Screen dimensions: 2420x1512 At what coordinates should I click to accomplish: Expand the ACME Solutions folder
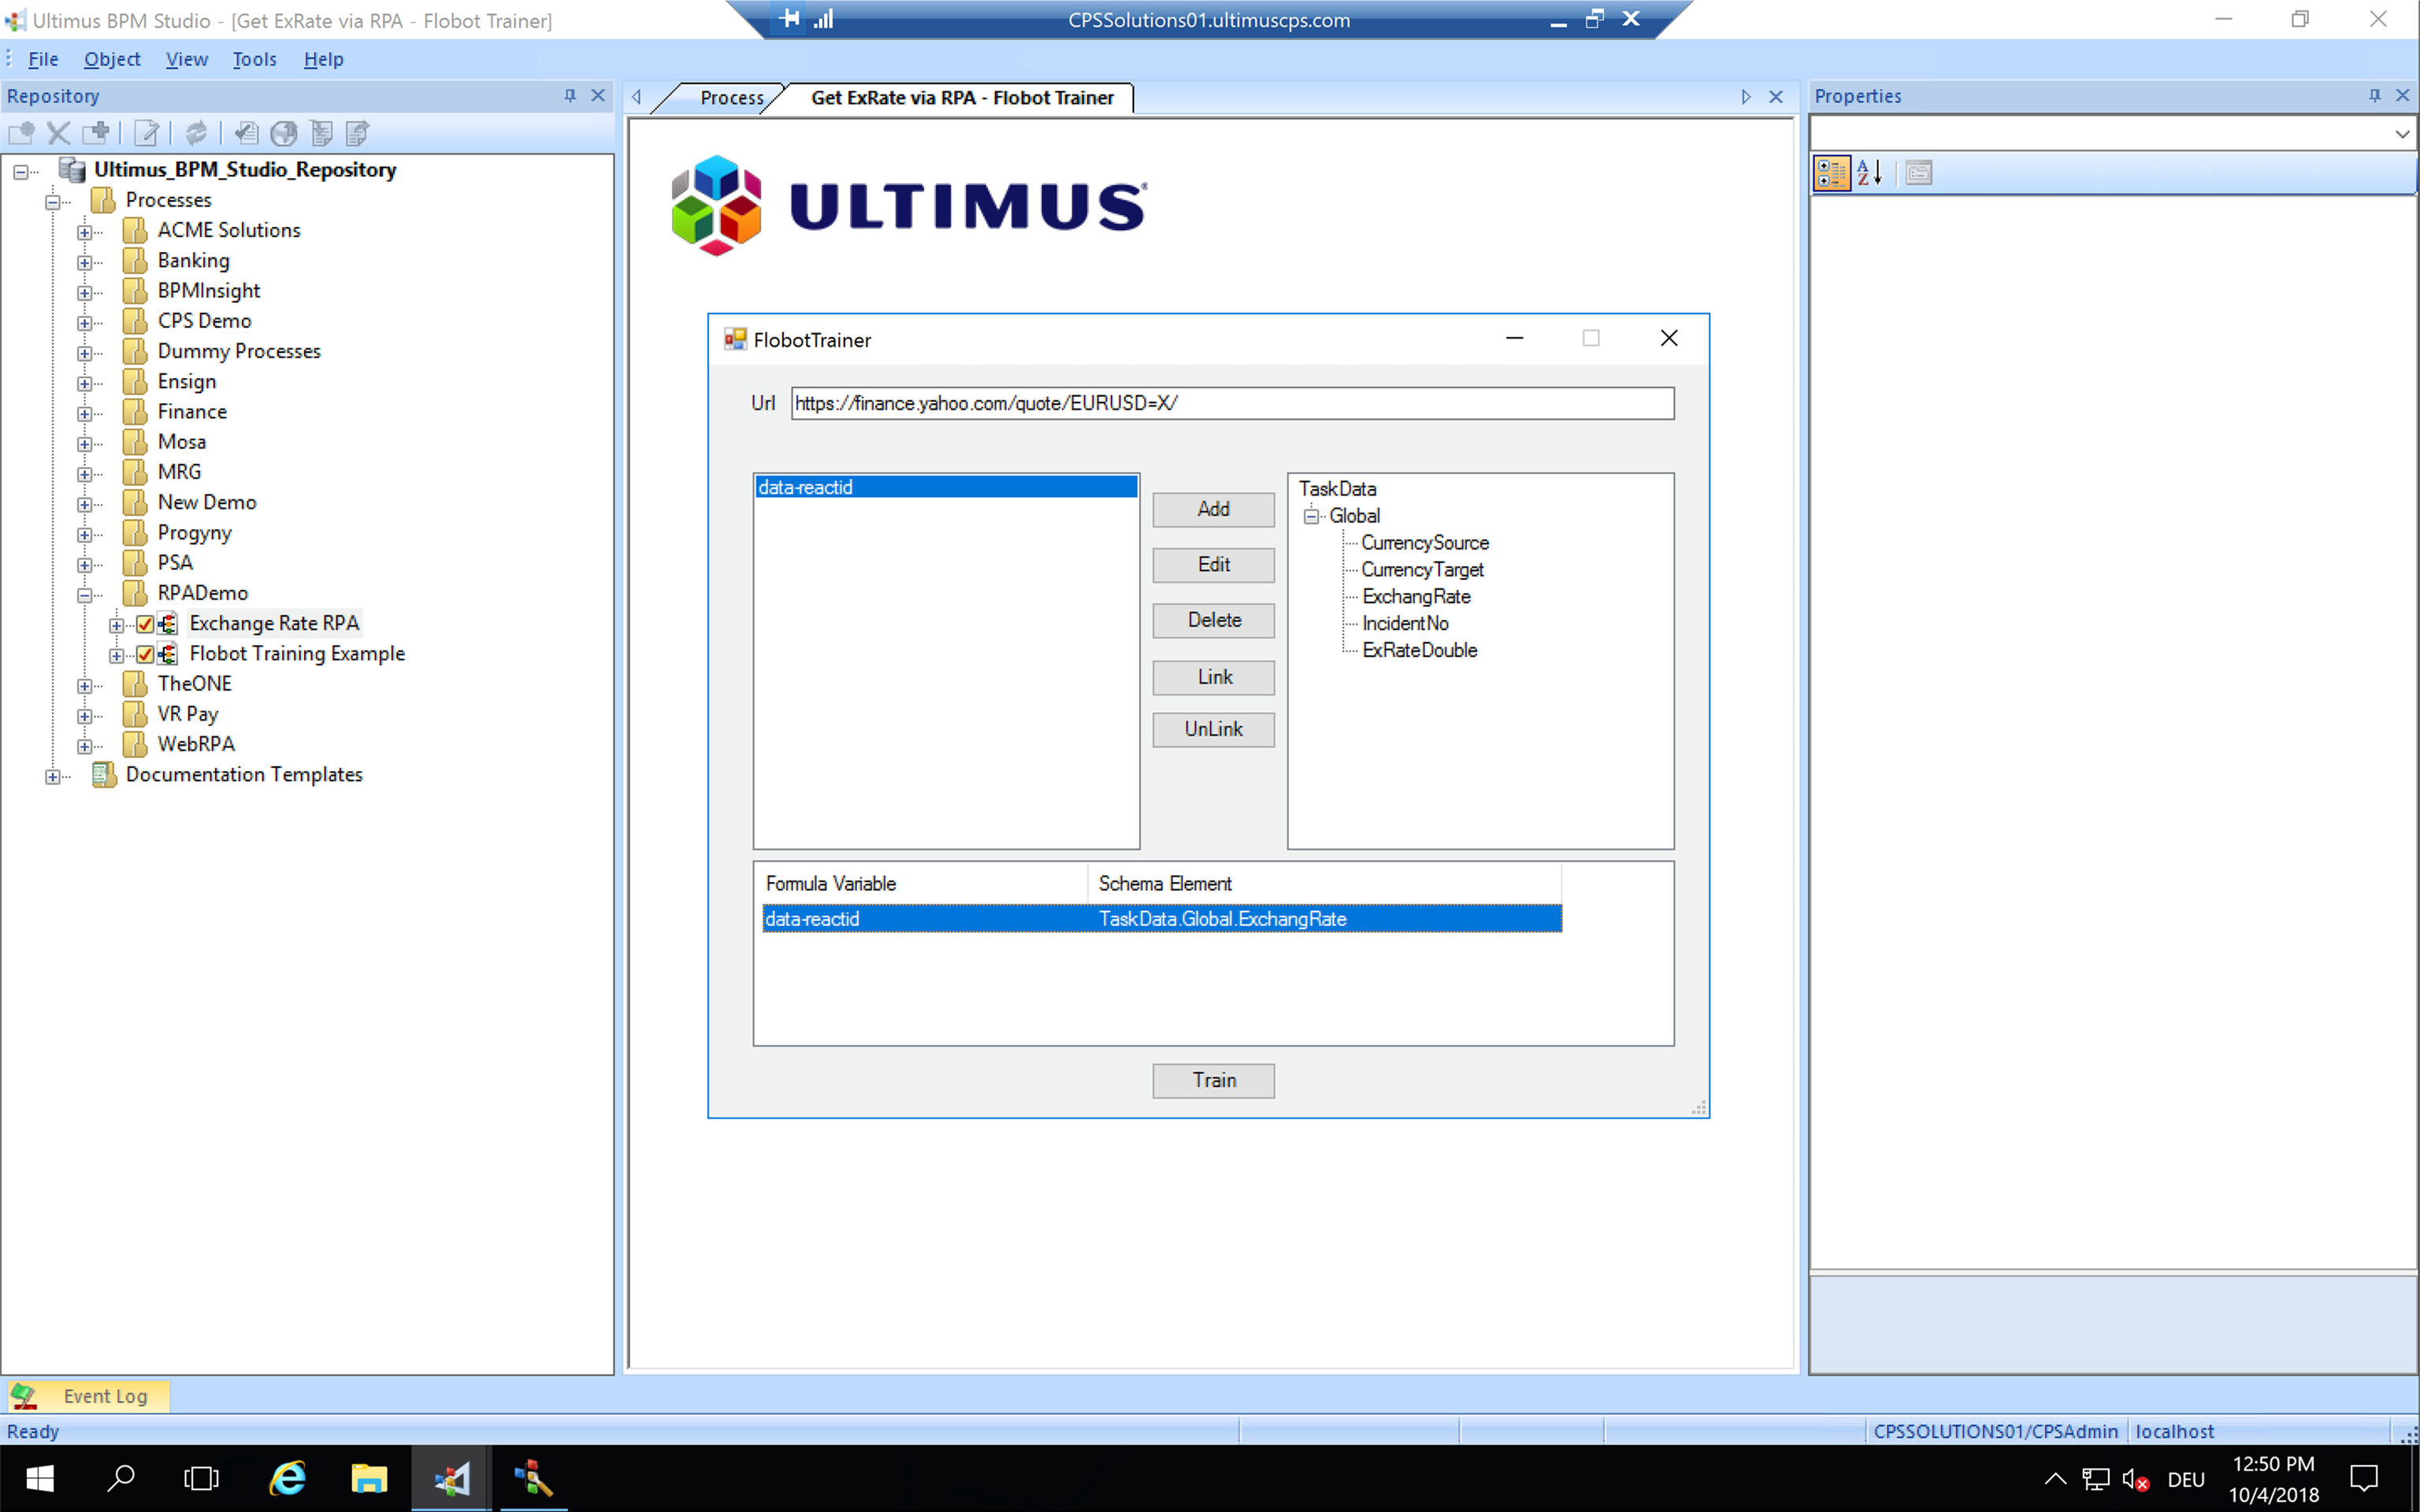(85, 232)
